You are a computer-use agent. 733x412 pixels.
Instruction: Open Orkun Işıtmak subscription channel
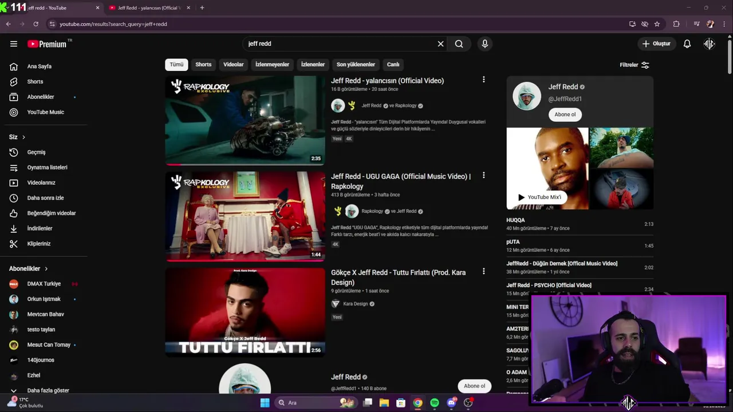pyautogui.click(x=44, y=299)
